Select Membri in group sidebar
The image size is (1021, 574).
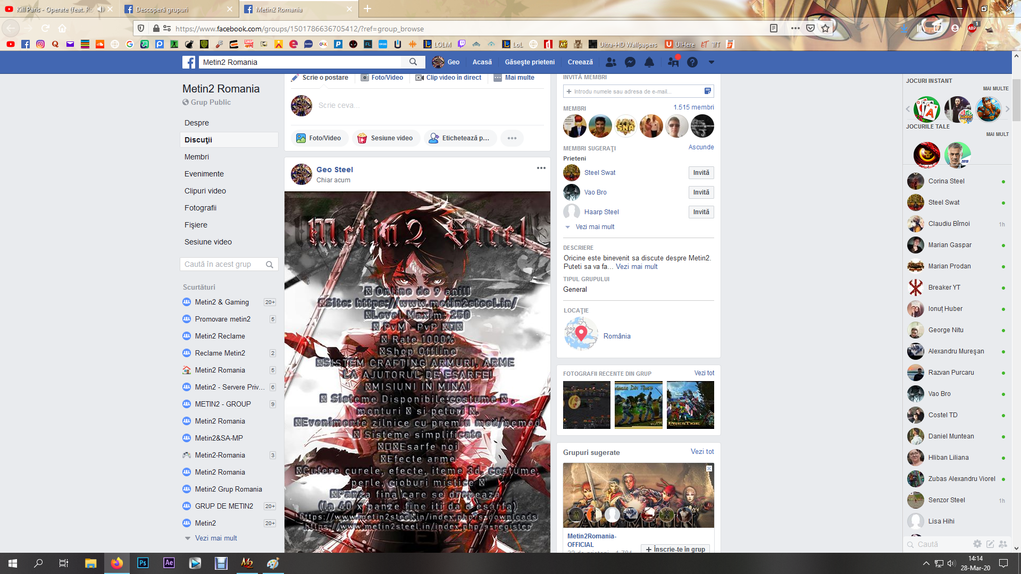(197, 157)
